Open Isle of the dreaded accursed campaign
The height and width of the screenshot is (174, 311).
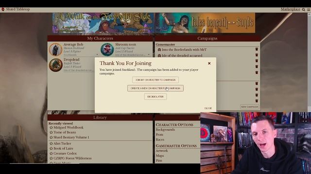click(x=182, y=56)
